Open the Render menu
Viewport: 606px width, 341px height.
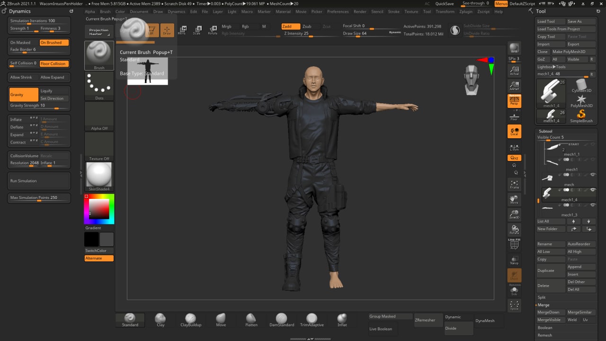360,11
